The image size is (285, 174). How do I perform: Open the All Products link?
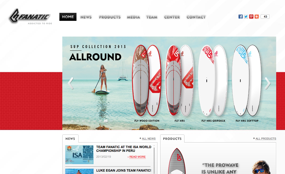coord(265,139)
